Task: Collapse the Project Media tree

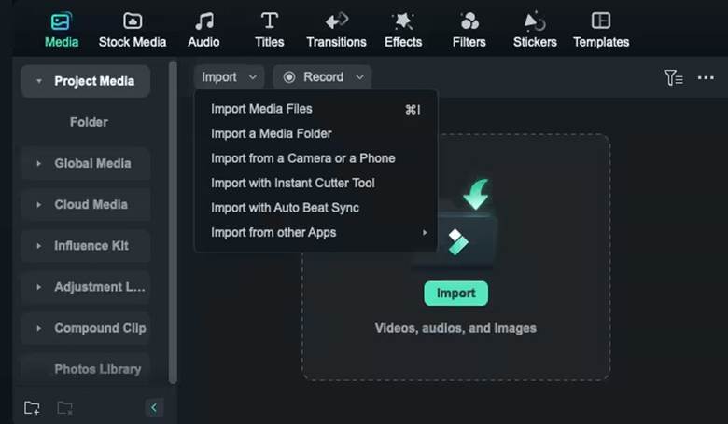Action: click(39, 81)
